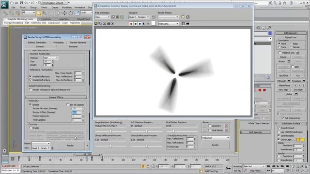Switch to the Processing tab
The height and width of the screenshot is (174, 310).
pyautogui.click(x=58, y=43)
